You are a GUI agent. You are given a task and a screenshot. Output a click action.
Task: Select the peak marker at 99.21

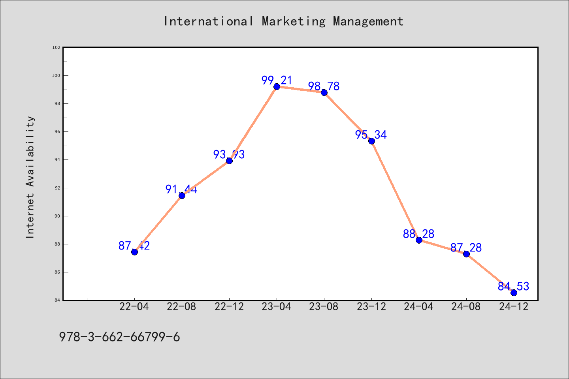pyautogui.click(x=277, y=86)
